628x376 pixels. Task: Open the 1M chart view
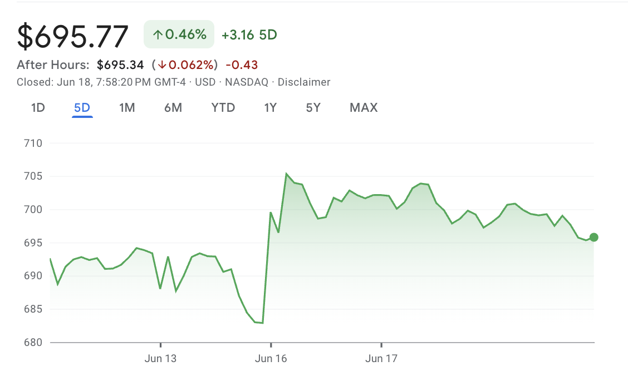pos(127,107)
